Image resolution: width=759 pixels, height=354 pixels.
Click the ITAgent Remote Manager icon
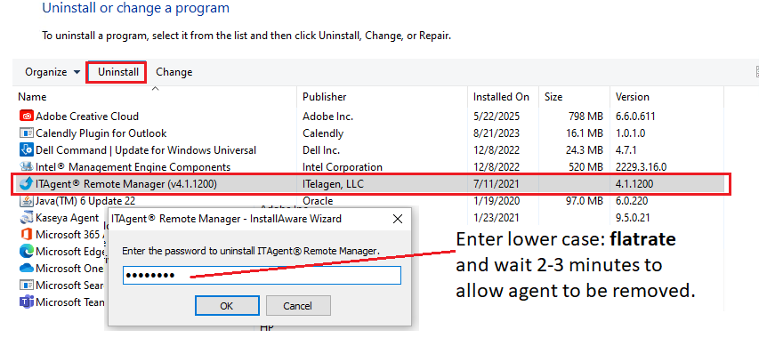tap(26, 184)
